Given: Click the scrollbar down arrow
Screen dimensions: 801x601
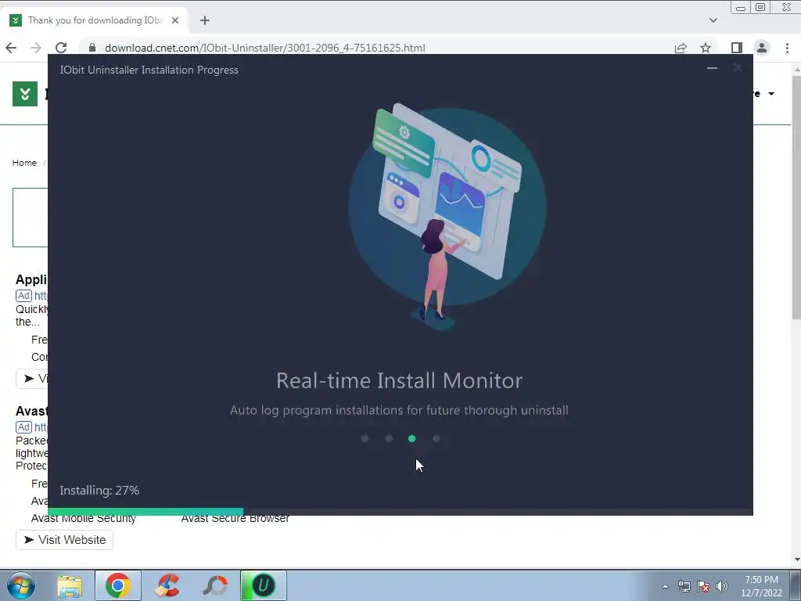Looking at the screenshot, I should click(796, 560).
